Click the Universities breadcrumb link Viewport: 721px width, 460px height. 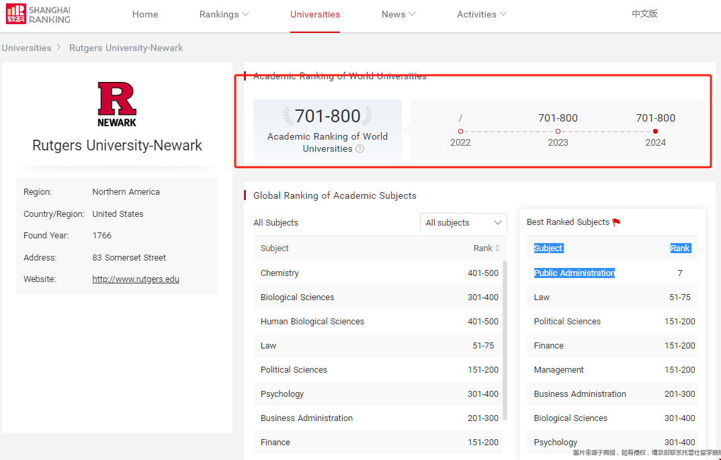coord(27,48)
